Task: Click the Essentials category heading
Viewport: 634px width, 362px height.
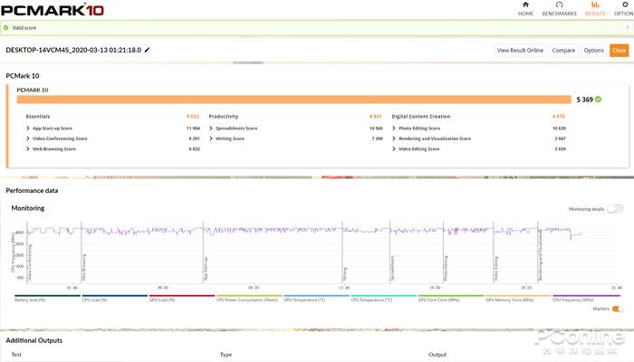Action: [38, 117]
